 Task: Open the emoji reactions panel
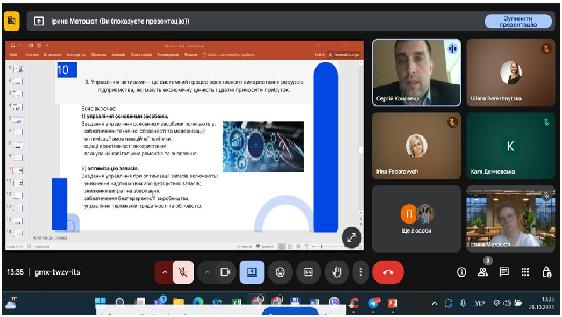[280, 272]
